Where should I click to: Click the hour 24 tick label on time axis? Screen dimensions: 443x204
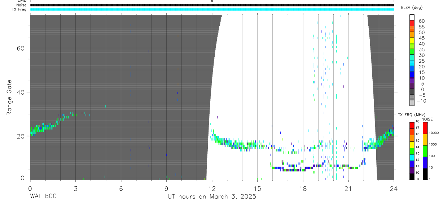point(394,188)
